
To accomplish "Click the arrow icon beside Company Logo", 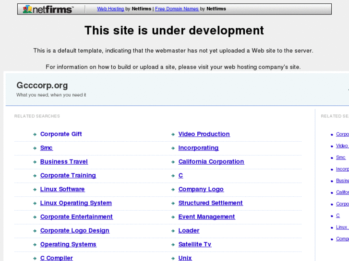I will pos(173,190).
